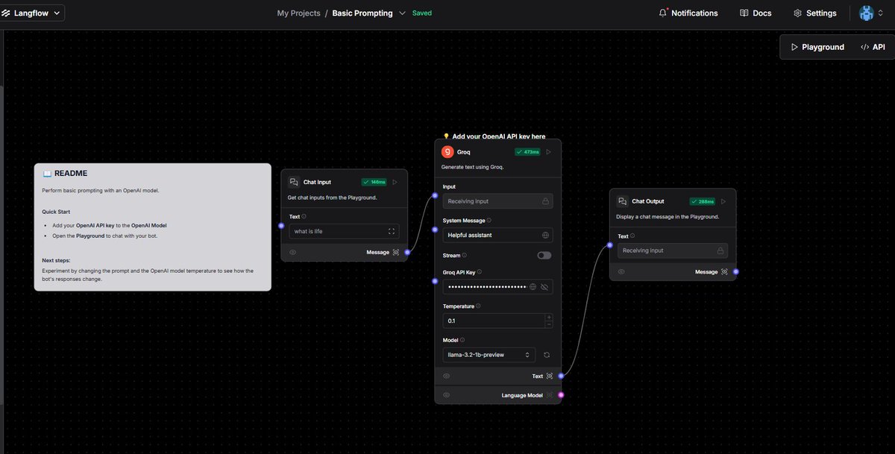Click the Chat Input Text input handle
The width and height of the screenshot is (895, 454).
(281, 224)
